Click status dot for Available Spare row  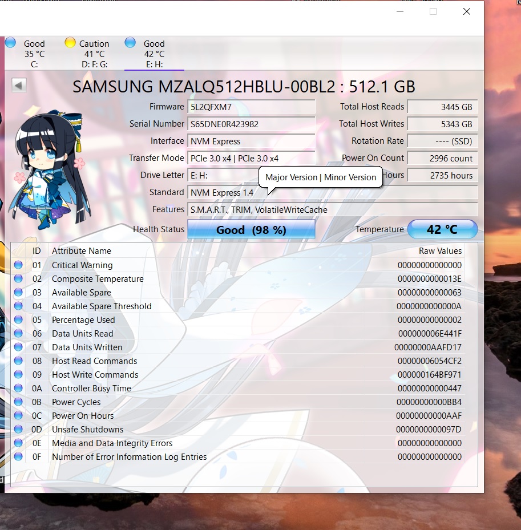pyautogui.click(x=19, y=292)
